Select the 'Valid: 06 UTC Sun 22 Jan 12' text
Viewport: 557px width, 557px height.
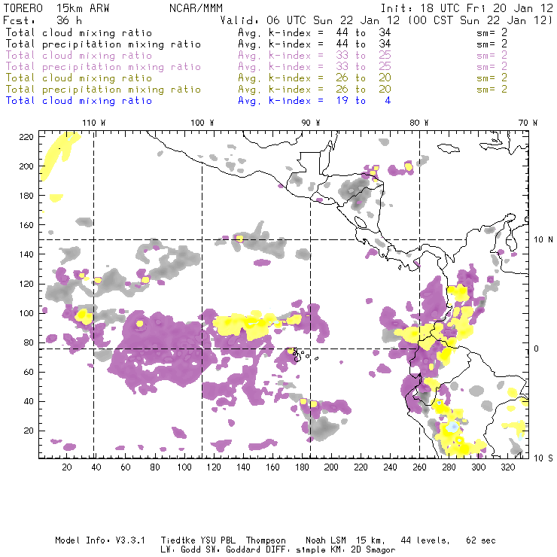310,20
